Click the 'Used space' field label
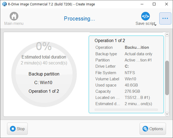The image size is (173, 138). click(106, 85)
